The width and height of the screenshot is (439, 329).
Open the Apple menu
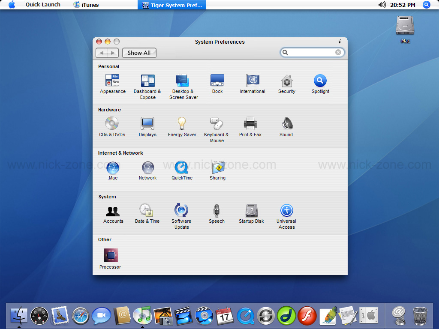coord(12,5)
